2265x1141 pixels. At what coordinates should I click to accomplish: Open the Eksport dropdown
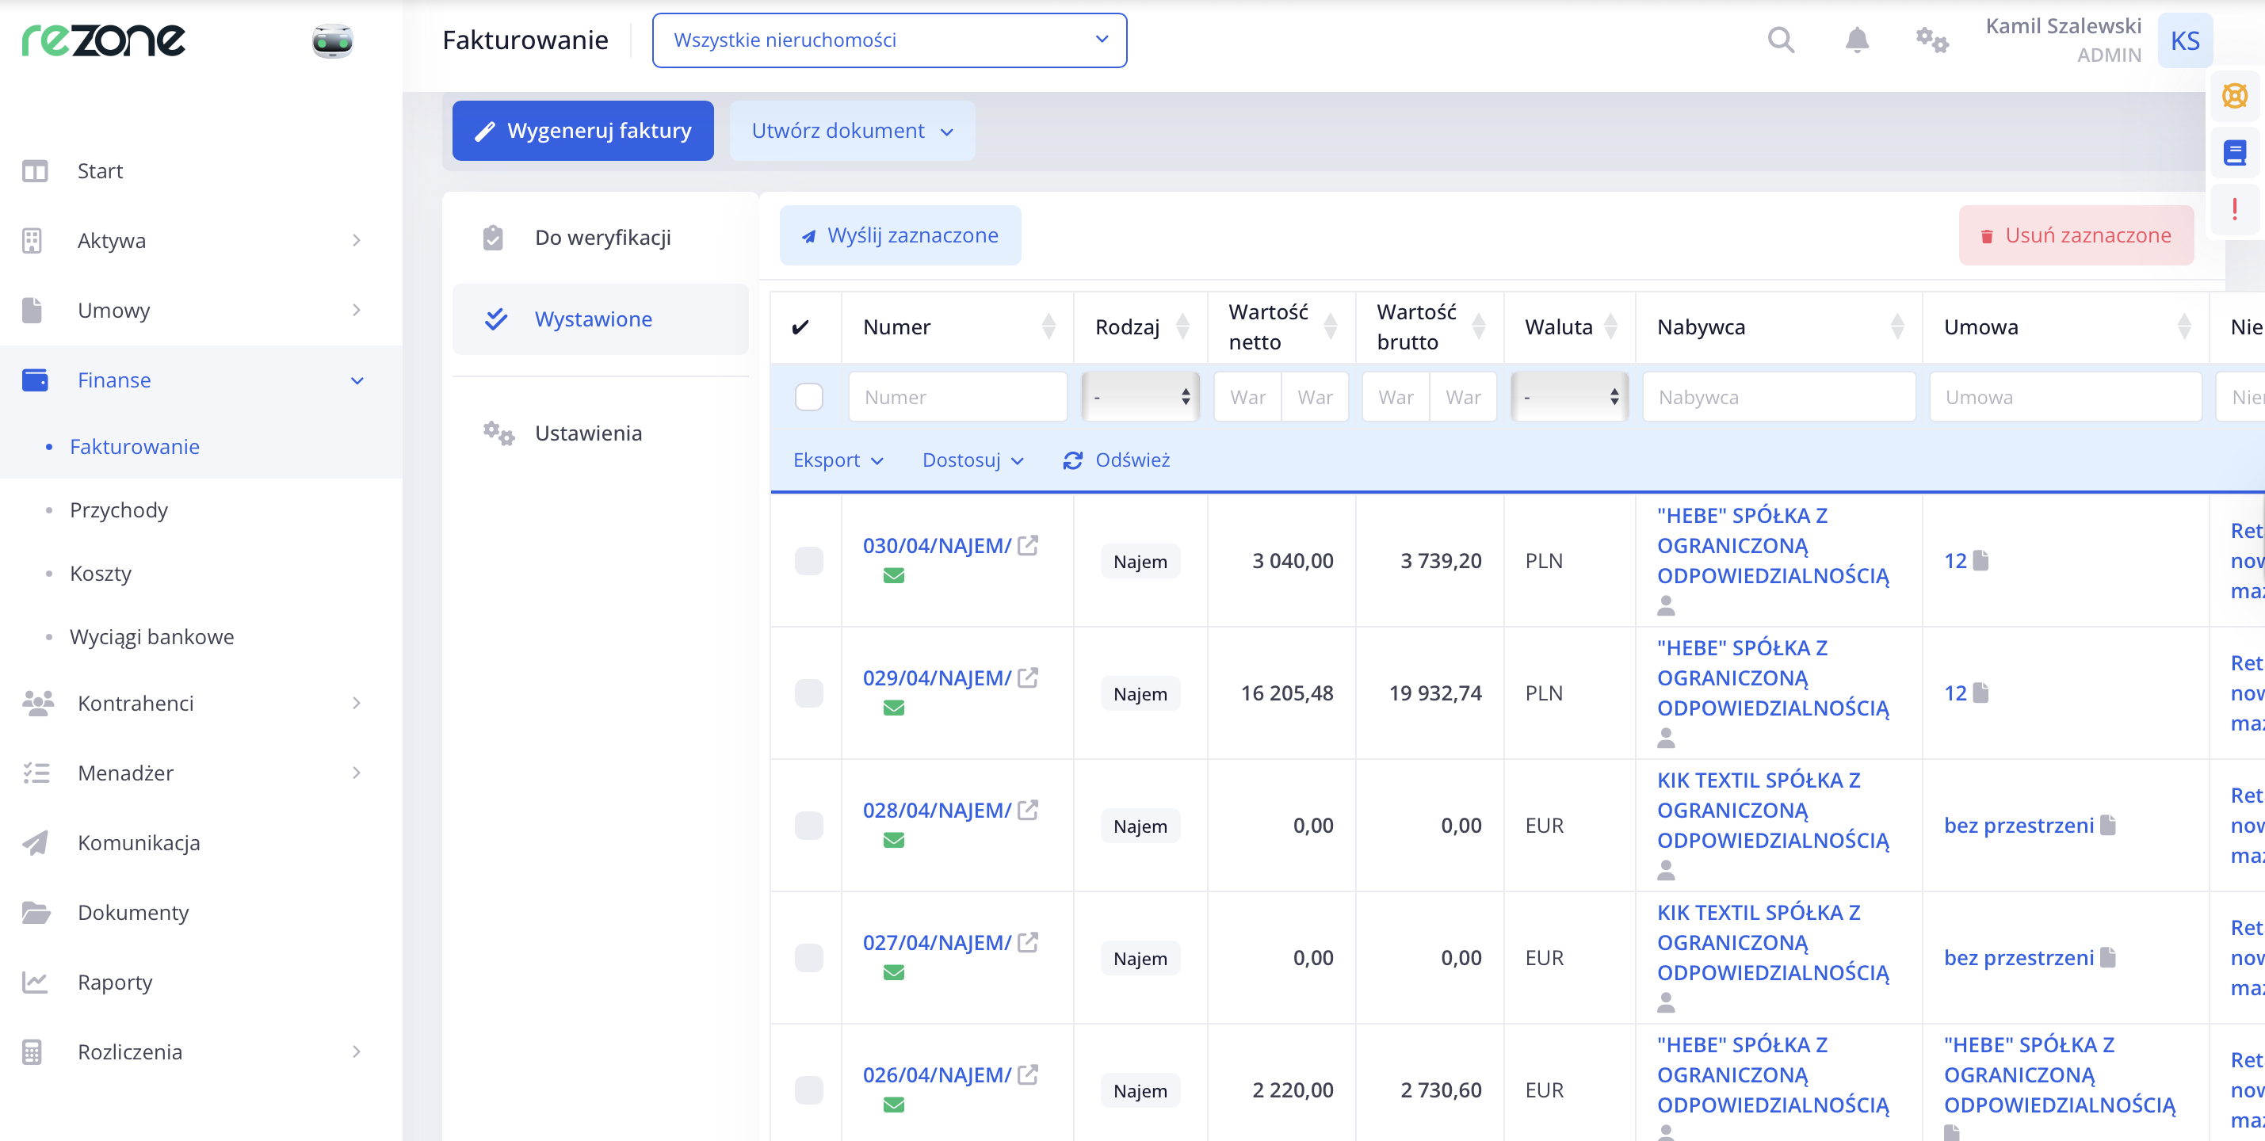838,460
